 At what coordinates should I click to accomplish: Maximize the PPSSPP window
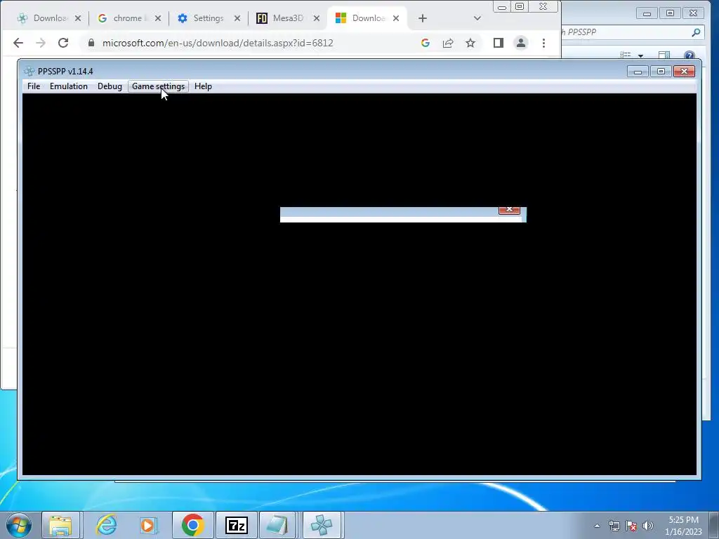click(661, 72)
